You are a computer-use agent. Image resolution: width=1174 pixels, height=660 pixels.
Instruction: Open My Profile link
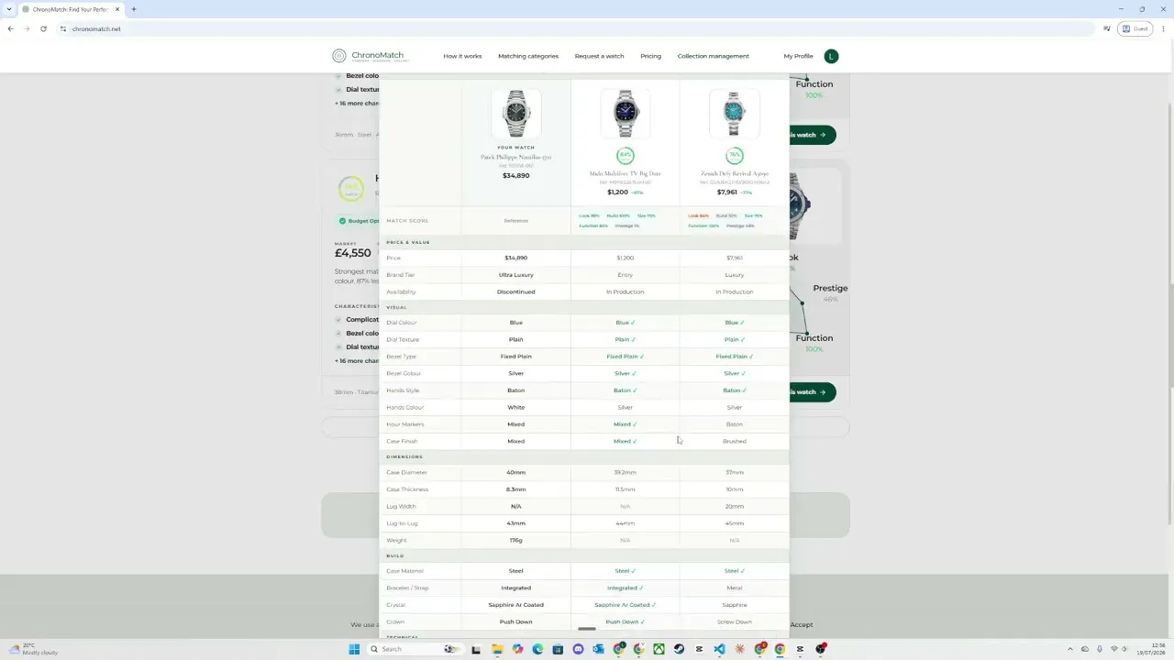coord(798,56)
